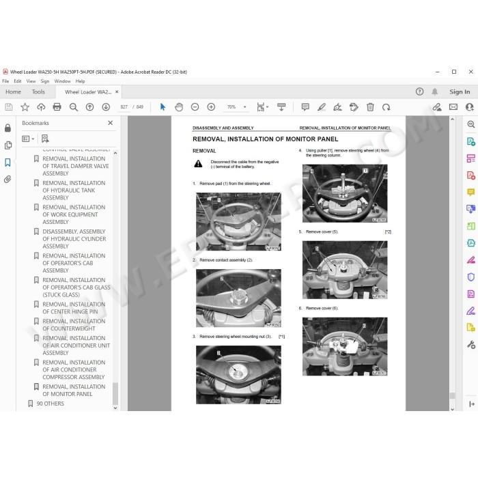Open the Window menu
Screen dimensions: 478x478
[x=62, y=81]
